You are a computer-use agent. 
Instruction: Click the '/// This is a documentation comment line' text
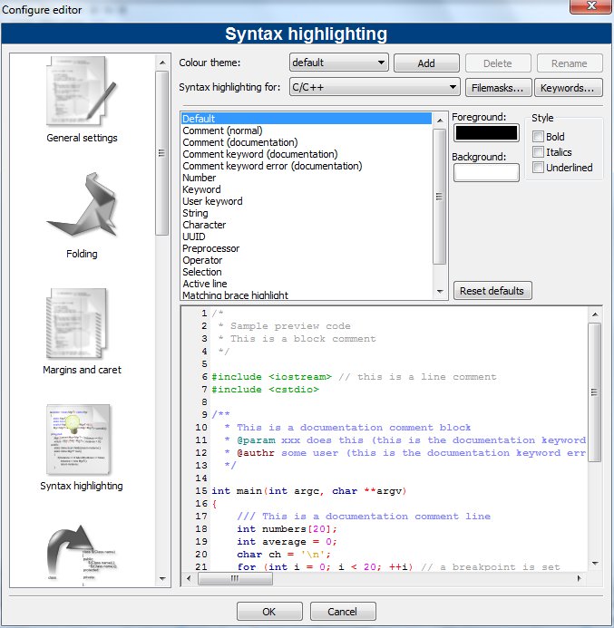click(364, 517)
